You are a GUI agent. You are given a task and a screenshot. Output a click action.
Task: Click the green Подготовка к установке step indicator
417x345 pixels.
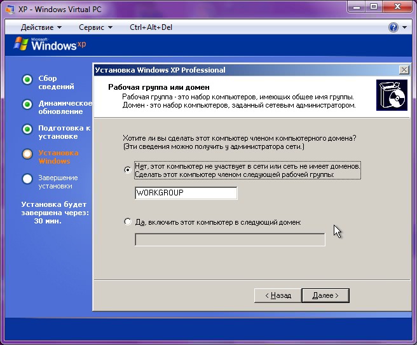27,129
